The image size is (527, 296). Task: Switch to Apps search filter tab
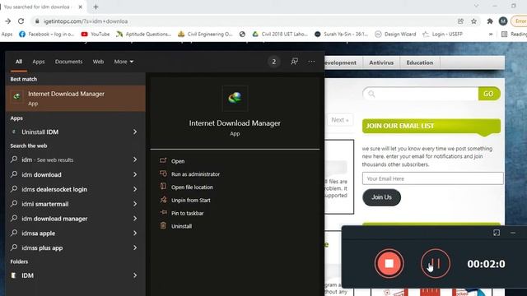pyautogui.click(x=39, y=62)
